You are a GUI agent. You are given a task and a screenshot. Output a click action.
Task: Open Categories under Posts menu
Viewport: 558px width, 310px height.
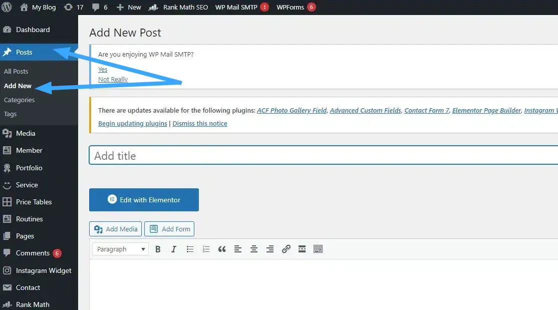[x=20, y=100]
